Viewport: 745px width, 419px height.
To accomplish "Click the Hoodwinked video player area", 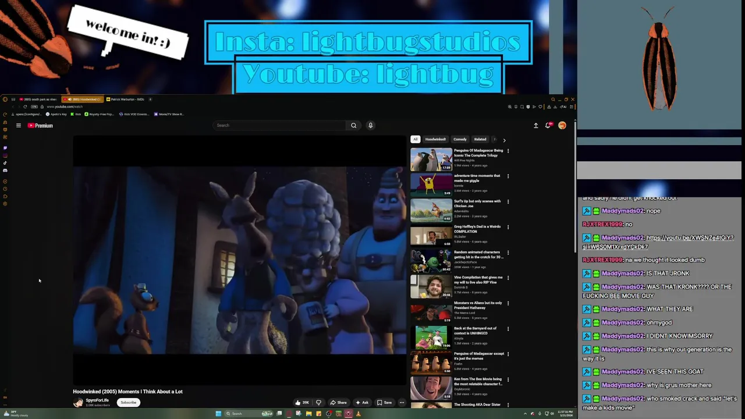I will [239, 260].
